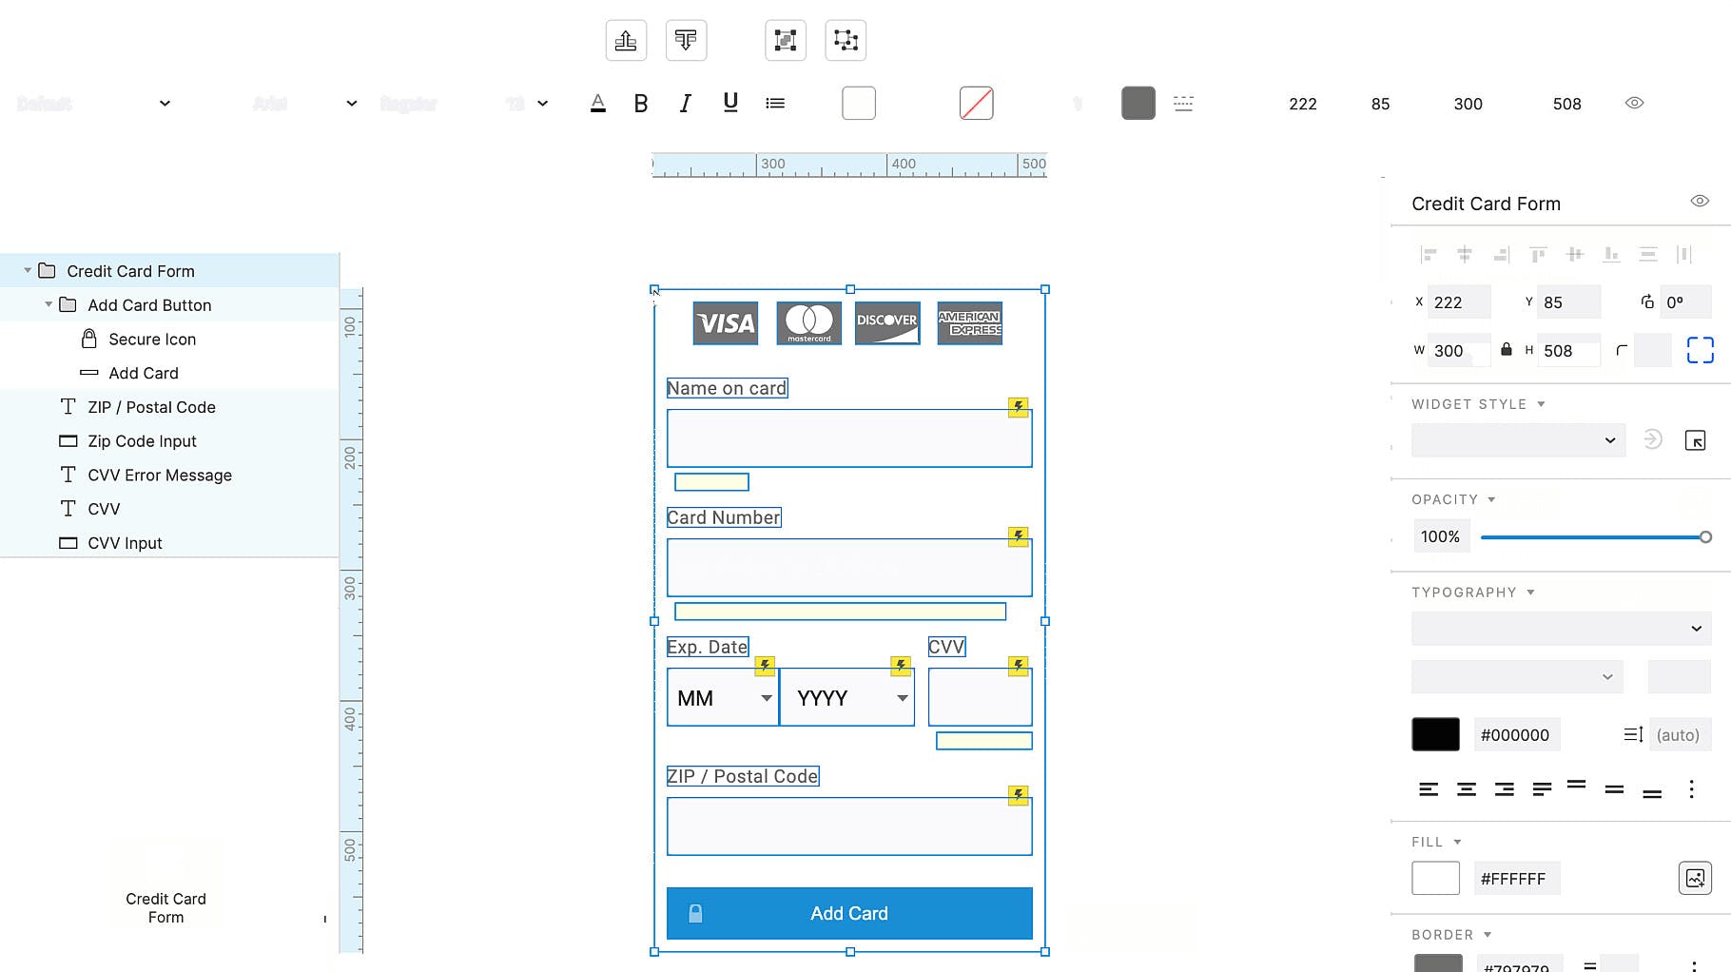The image size is (1731, 972).
Task: Click the align left icon in Style panel
Action: [x=1429, y=254]
